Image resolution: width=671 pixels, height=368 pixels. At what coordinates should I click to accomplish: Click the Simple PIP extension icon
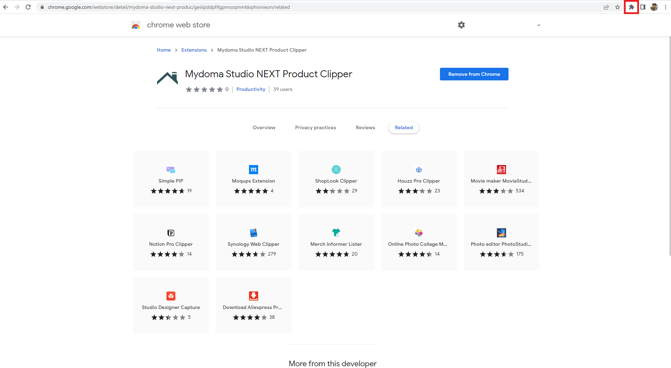point(171,170)
